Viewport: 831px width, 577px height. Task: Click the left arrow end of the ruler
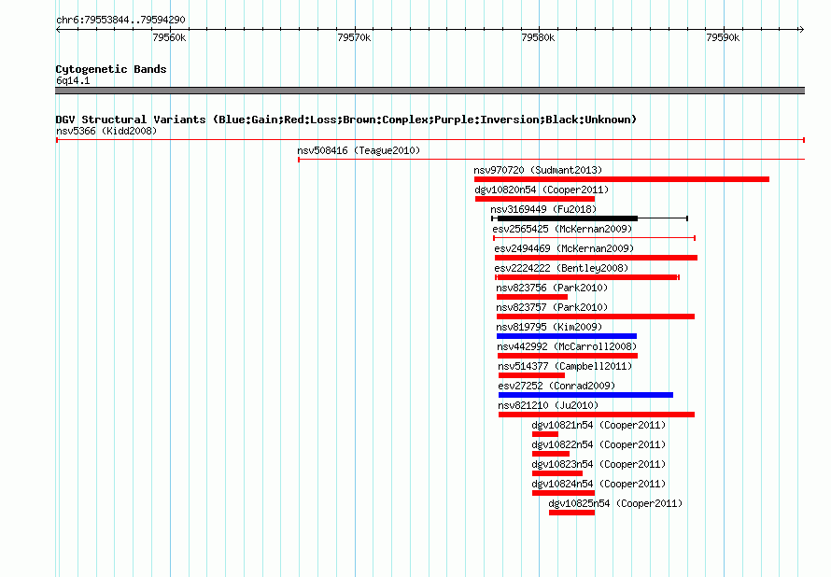click(x=58, y=29)
